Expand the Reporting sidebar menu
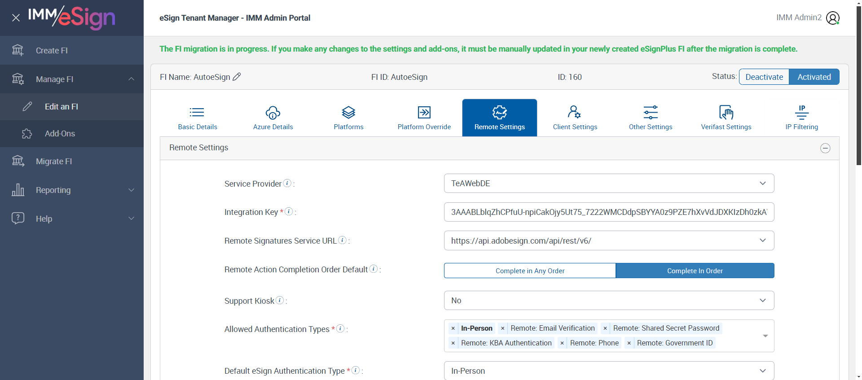Screen dimensions: 862x380 (x=72, y=190)
